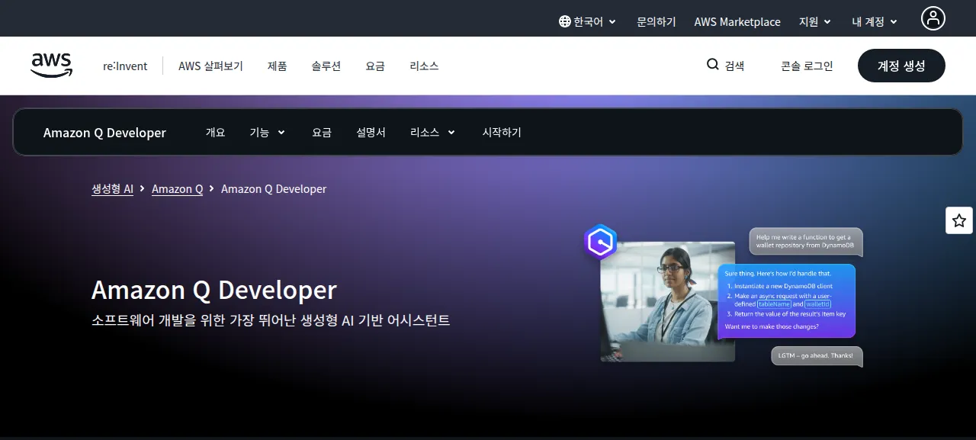Click the 'LGTM – go ahead' chat bubble
This screenshot has width=976, height=440.
pyautogui.click(x=817, y=356)
